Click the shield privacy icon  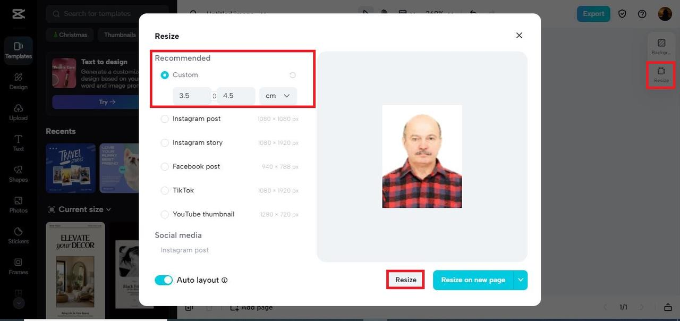(x=623, y=14)
